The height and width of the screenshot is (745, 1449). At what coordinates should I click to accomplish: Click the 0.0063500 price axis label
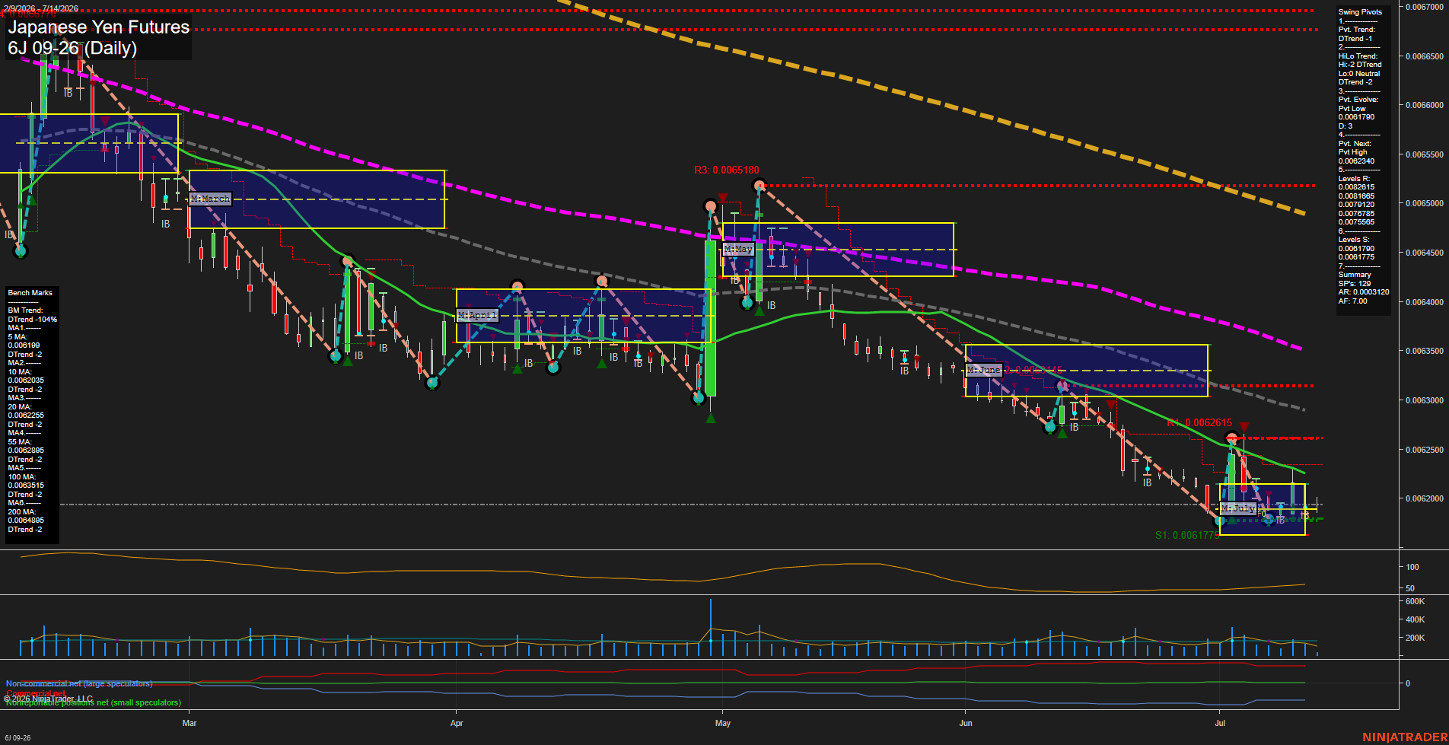1425,352
